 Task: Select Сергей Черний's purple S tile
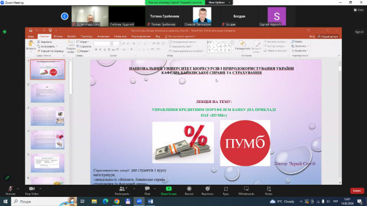(x=276, y=16)
